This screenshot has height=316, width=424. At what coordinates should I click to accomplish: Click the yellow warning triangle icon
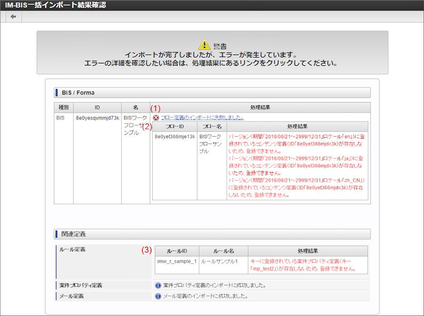click(x=203, y=44)
